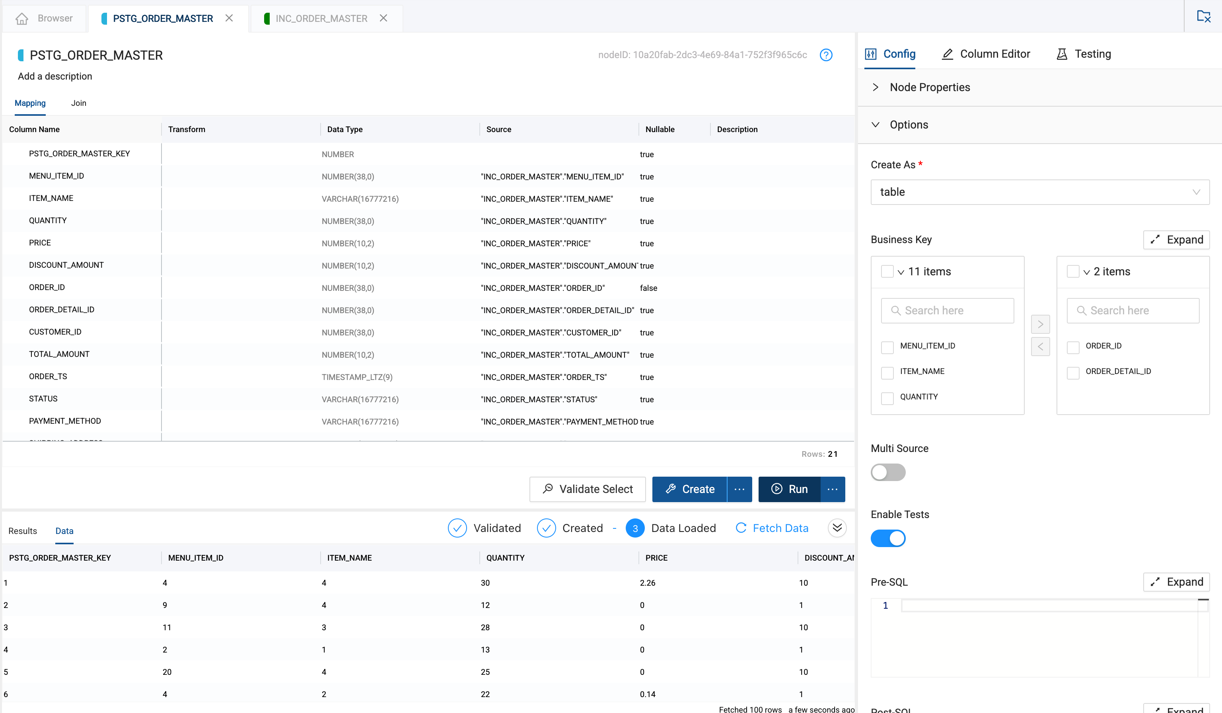Open the Create As table dropdown
1222x713 pixels.
click(x=1040, y=192)
